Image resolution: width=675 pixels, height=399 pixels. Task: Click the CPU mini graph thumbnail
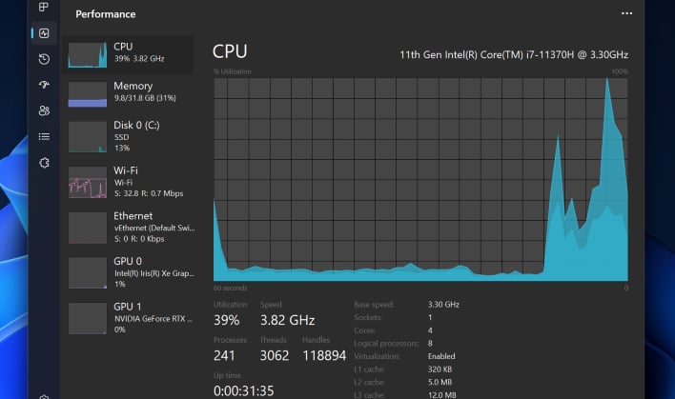point(88,54)
